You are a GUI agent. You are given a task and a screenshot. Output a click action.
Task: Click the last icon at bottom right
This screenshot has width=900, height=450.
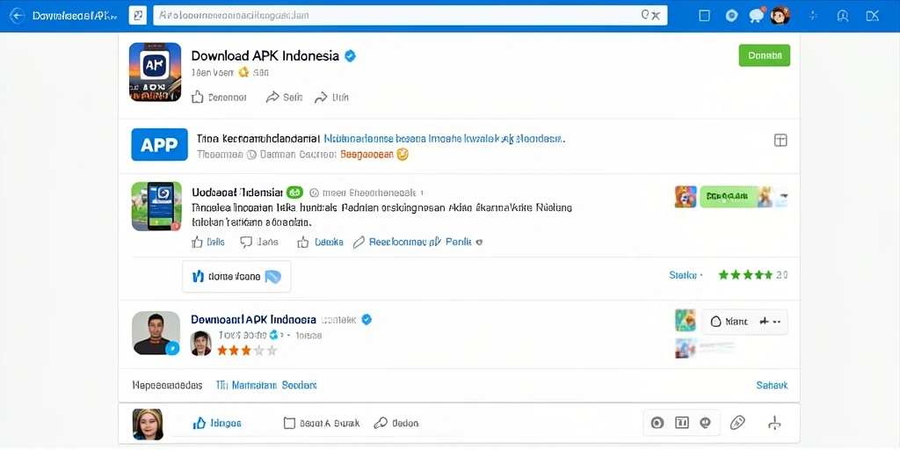pyautogui.click(x=774, y=424)
